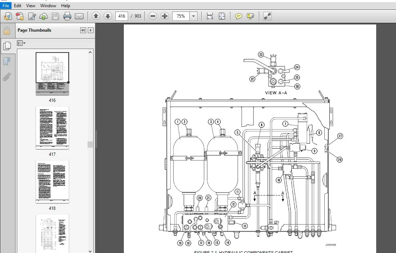Collapse the thumbnails panel with double arrow
This screenshot has height=253, width=396.
point(83,30)
